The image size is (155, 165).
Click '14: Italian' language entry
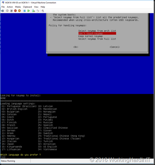[x=9, y=141]
